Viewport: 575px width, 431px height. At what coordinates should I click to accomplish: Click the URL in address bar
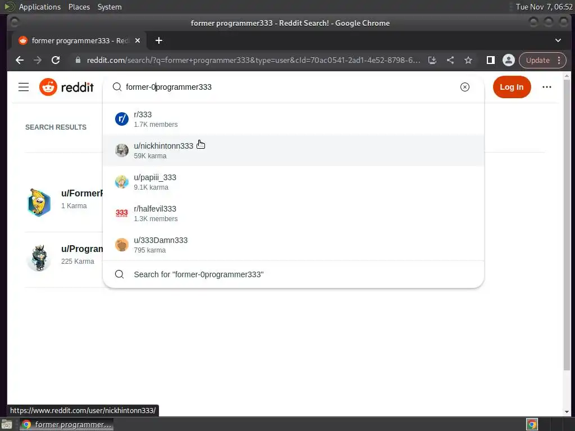pyautogui.click(x=253, y=60)
